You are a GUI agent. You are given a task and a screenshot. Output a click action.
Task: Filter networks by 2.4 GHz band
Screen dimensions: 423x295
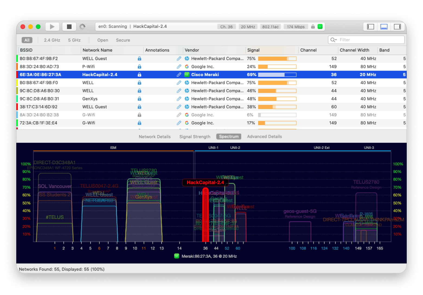pos(52,40)
